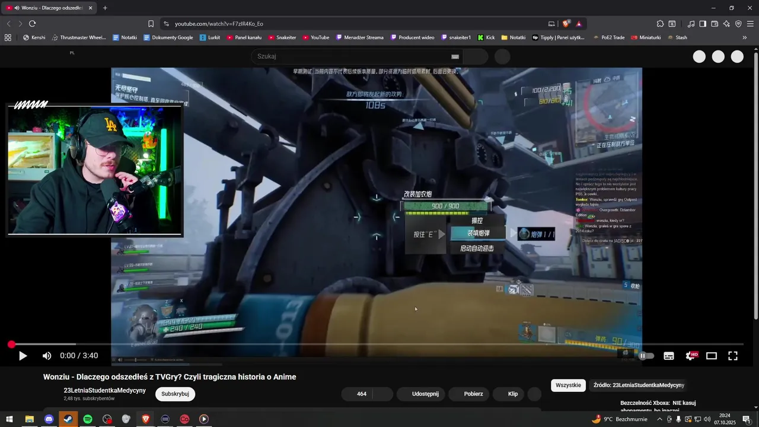Viewport: 759px width, 427px height.
Task: Open the PoE2 Trade bookmark
Action: tap(608, 37)
